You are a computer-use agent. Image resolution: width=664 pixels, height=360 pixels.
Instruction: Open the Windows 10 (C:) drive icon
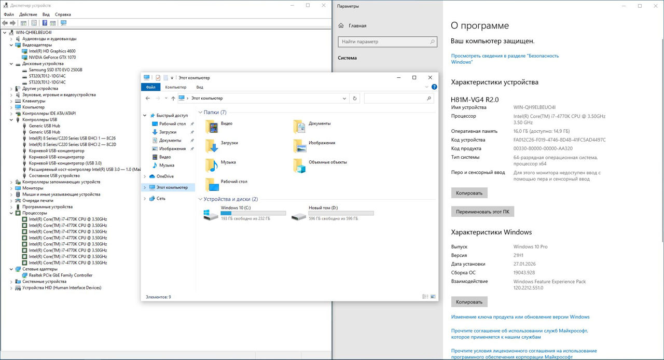tap(211, 214)
